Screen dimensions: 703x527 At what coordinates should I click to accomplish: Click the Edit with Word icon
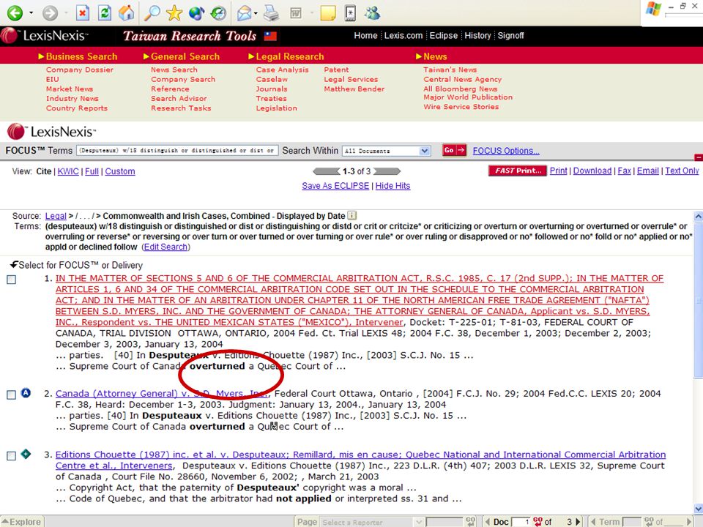pos(296,13)
